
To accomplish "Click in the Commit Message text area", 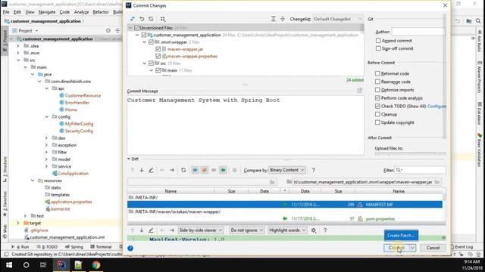I will pos(246,125).
